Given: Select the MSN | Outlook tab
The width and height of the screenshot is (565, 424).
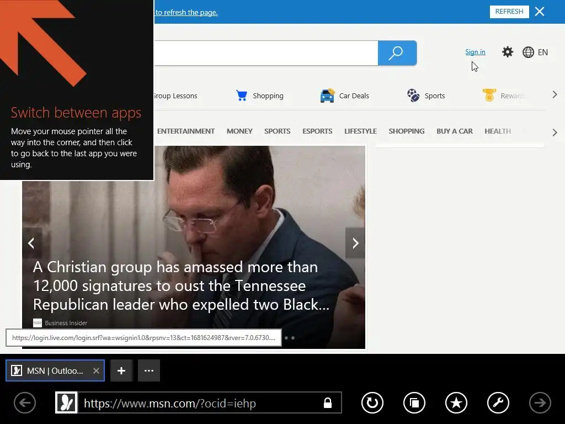Looking at the screenshot, I should point(55,370).
